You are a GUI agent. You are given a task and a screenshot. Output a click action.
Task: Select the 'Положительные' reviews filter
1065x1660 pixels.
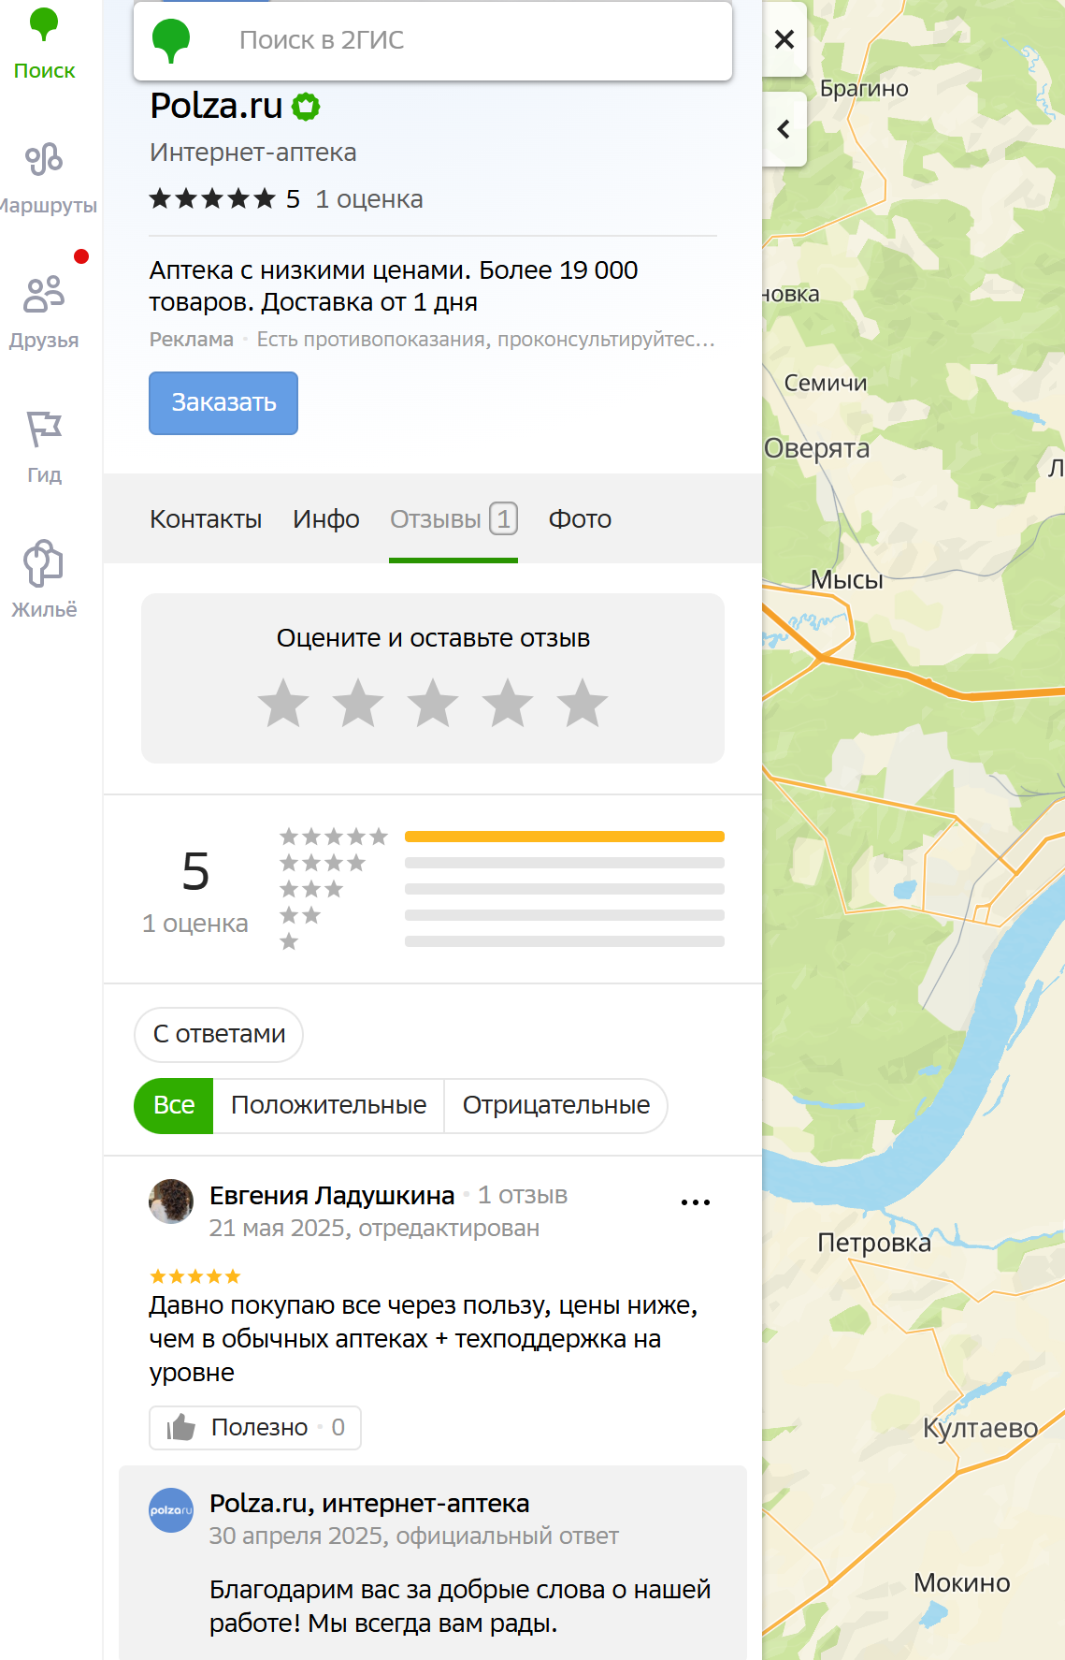[x=328, y=1106]
